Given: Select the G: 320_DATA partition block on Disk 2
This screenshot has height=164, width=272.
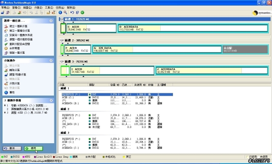Looking at the screenshot, I should pos(157,49).
